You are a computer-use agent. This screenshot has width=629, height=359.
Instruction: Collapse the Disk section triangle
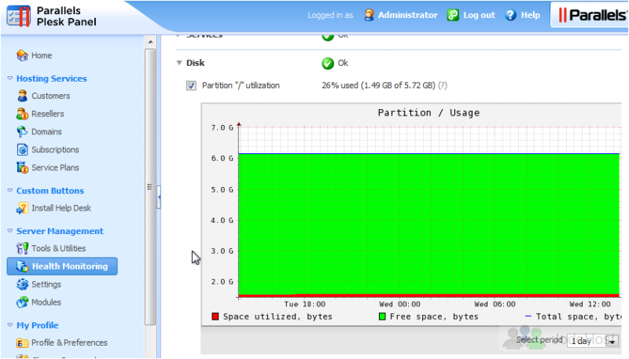179,63
